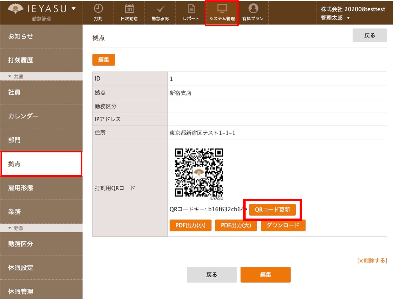Viewport: 393px width, 299px height.
Task: Click the [×削除する] link
Action: click(372, 261)
